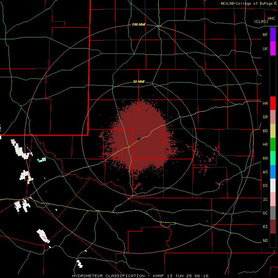The height and width of the screenshot is (278, 278).
Task: Click the [CLAS] label
Action: [x=261, y=21]
